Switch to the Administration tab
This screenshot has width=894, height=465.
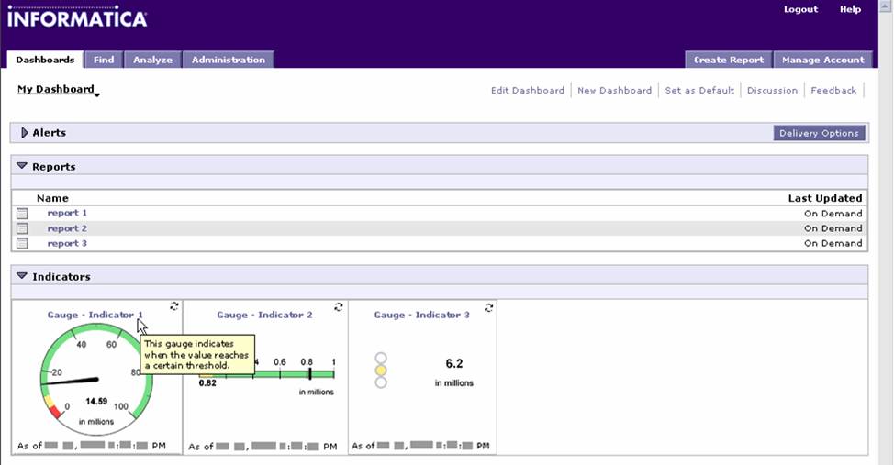pyautogui.click(x=228, y=60)
